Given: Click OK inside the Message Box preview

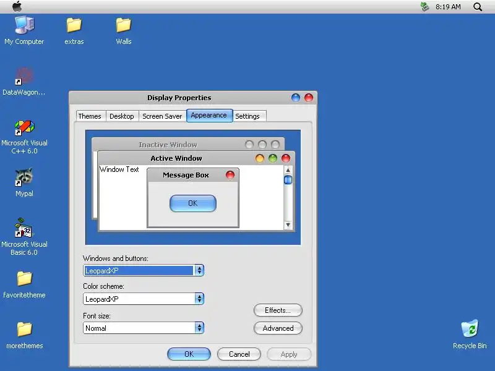Looking at the screenshot, I should coord(193,203).
